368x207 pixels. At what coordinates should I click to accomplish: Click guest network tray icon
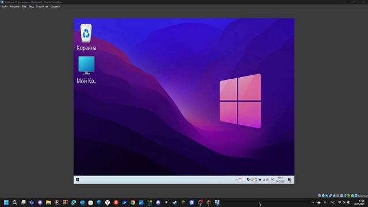click(x=264, y=180)
